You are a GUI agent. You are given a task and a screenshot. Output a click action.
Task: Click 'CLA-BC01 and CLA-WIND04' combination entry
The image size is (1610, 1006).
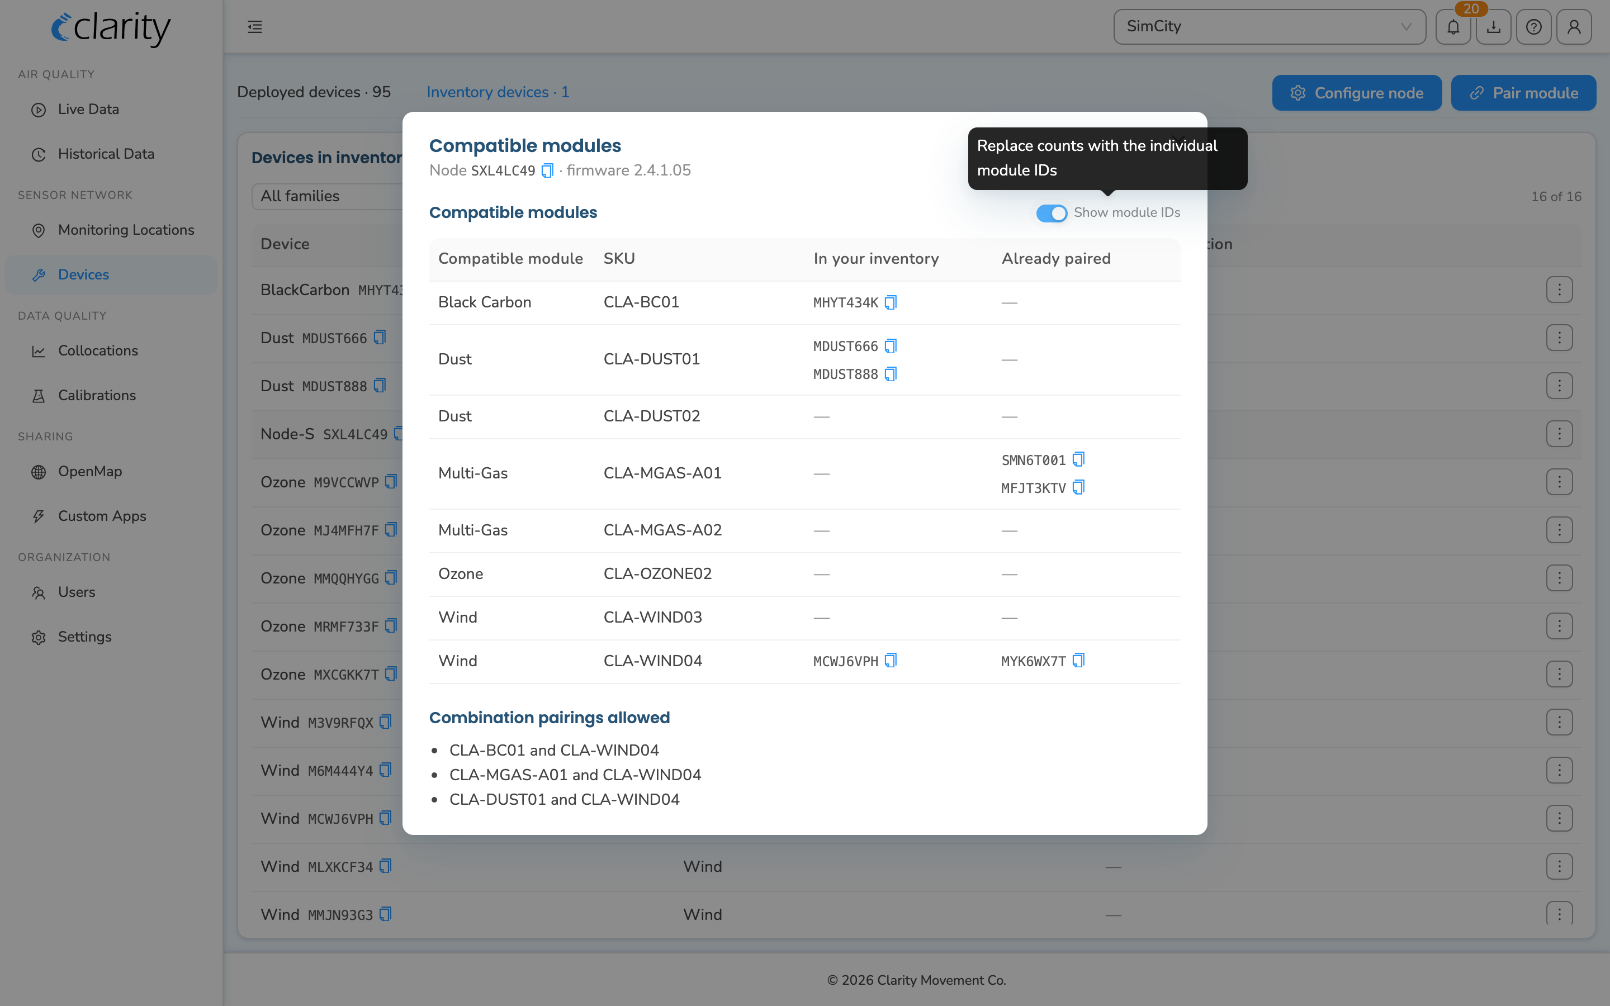(x=554, y=751)
